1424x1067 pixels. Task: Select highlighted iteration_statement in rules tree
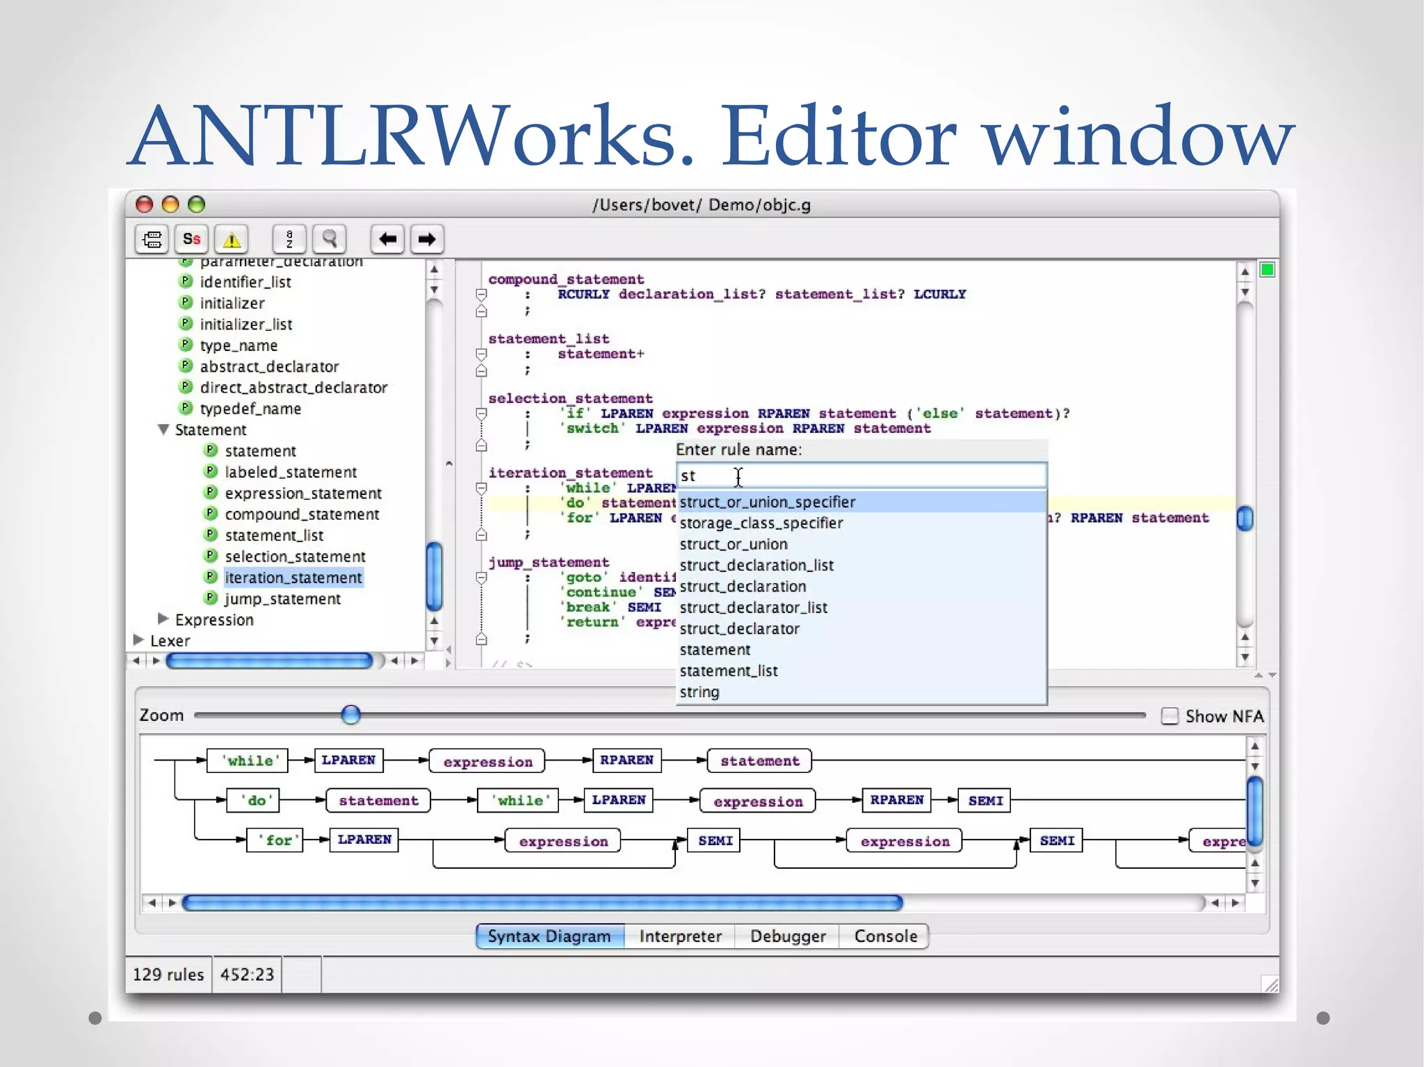click(293, 578)
